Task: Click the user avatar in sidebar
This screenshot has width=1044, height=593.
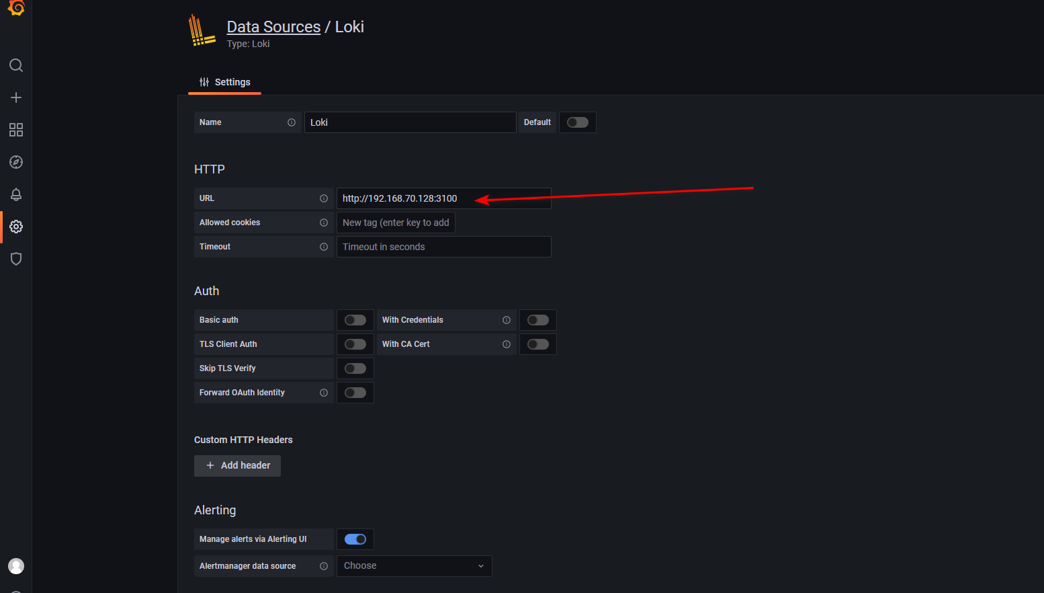Action: point(16,566)
